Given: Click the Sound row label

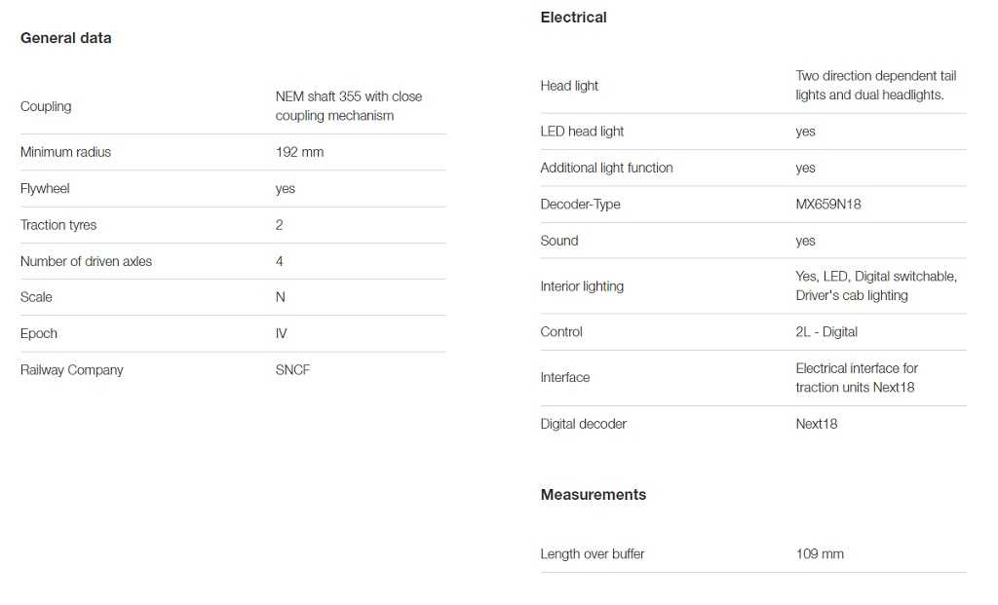Looking at the screenshot, I should pos(559,241).
